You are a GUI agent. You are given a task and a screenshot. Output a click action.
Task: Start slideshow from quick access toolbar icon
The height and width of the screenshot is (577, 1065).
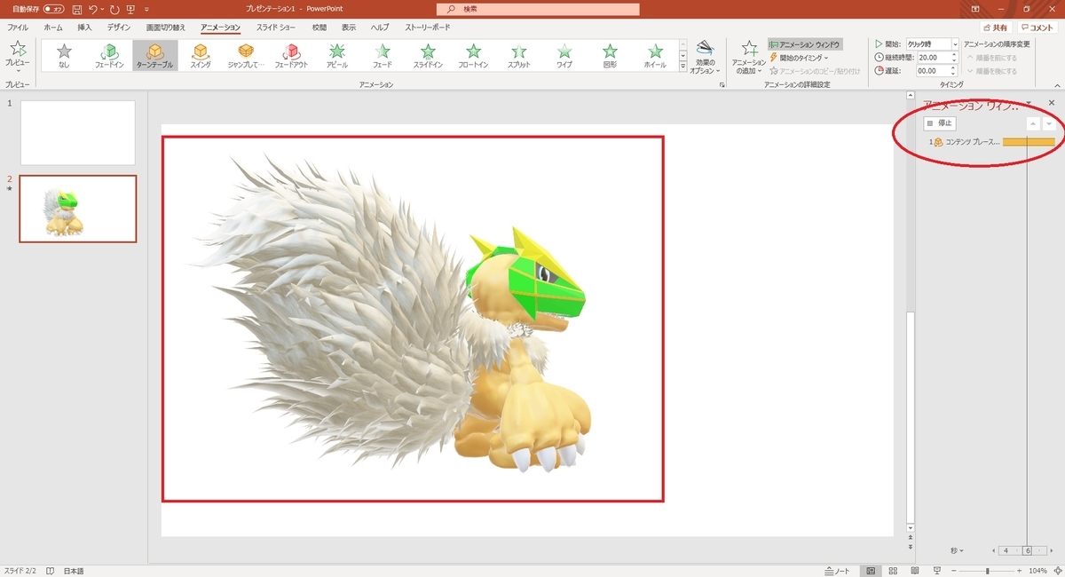click(131, 9)
